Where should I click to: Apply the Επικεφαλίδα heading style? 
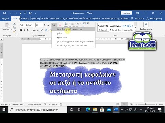(128, 28)
